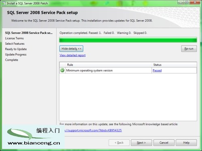
Task: Click the Re-run button
Action: point(189,49)
